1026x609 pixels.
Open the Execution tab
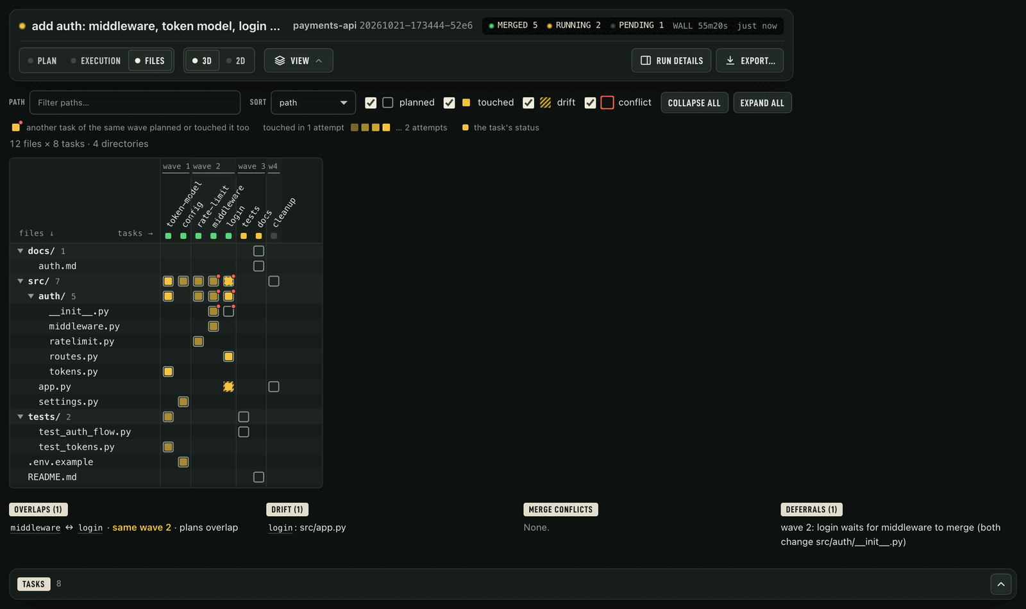pos(96,61)
